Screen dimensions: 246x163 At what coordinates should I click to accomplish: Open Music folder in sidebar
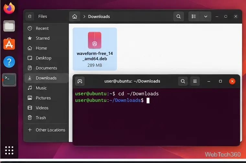point(46,88)
